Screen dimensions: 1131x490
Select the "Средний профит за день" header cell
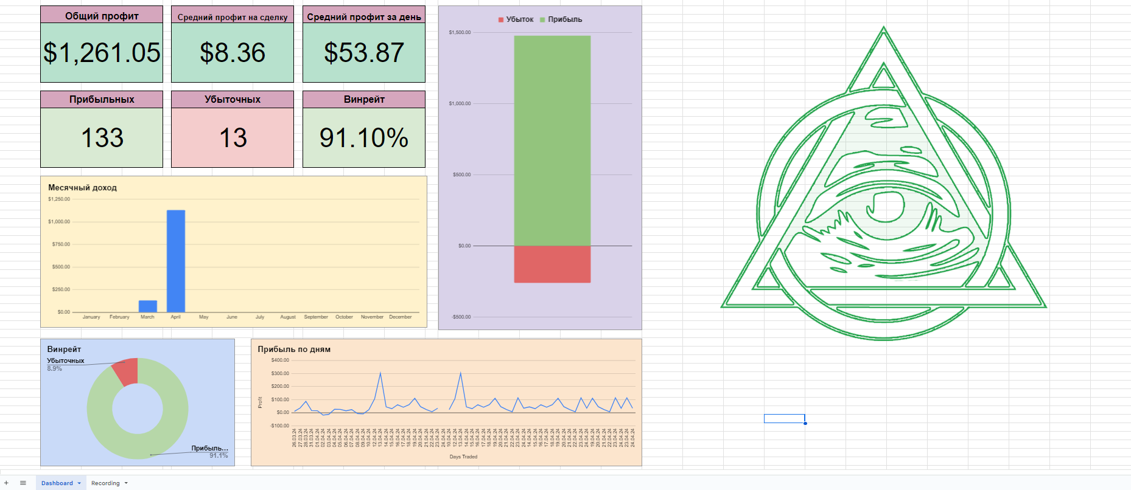pyautogui.click(x=364, y=15)
